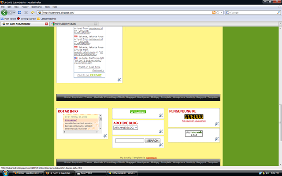The width and height of the screenshot is (282, 176).
Task: Expand the ARCHIVE BLOG dropdown
Action: click(126, 128)
